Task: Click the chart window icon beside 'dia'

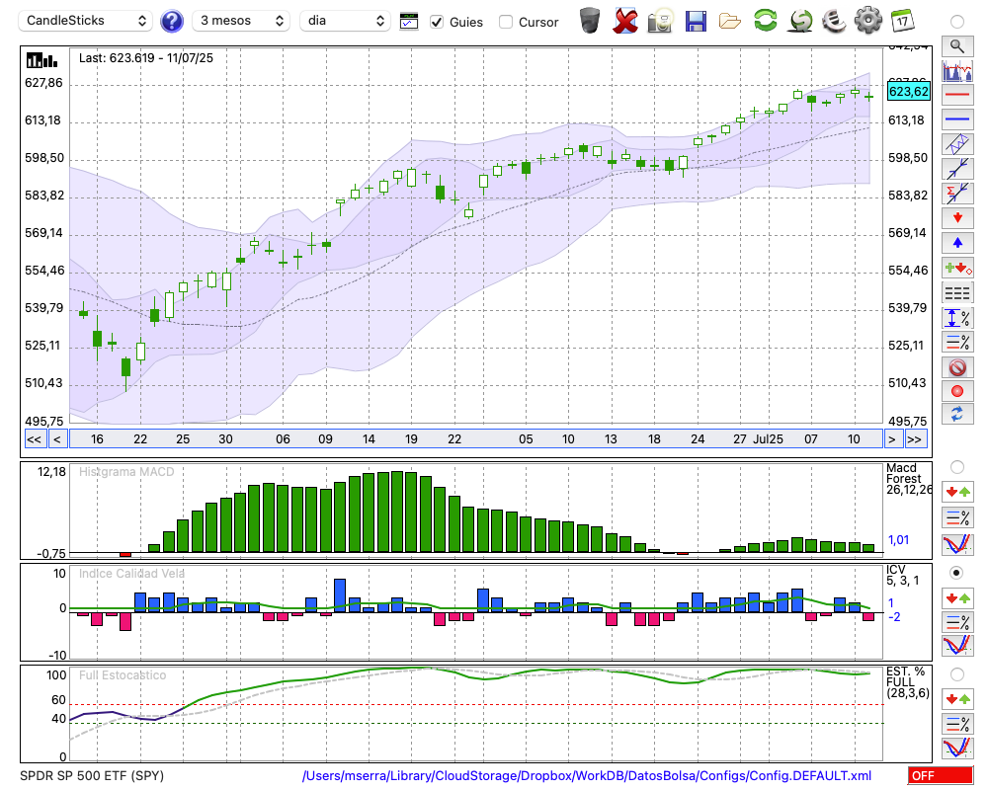Action: [x=409, y=22]
